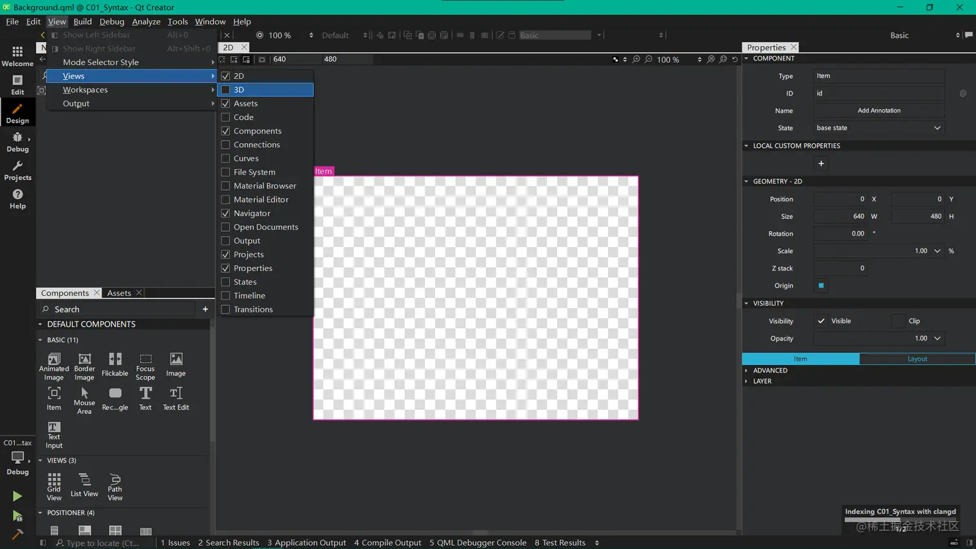Open the Build menu
976x549 pixels.
(83, 21)
